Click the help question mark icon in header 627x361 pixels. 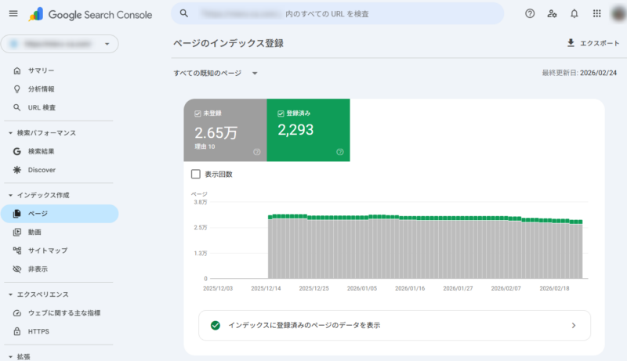(x=531, y=13)
